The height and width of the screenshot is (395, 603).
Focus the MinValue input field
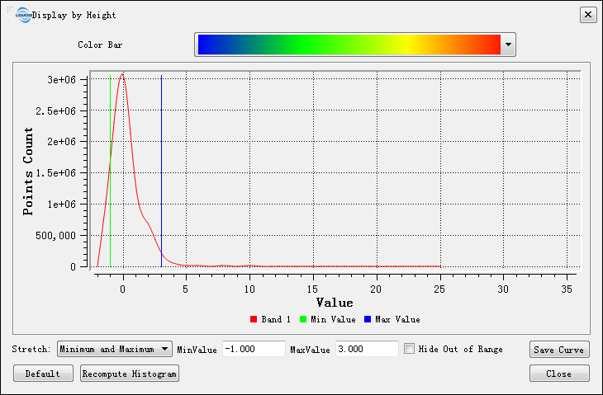254,349
